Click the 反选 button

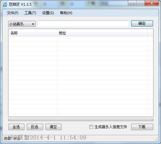(x=35, y=127)
